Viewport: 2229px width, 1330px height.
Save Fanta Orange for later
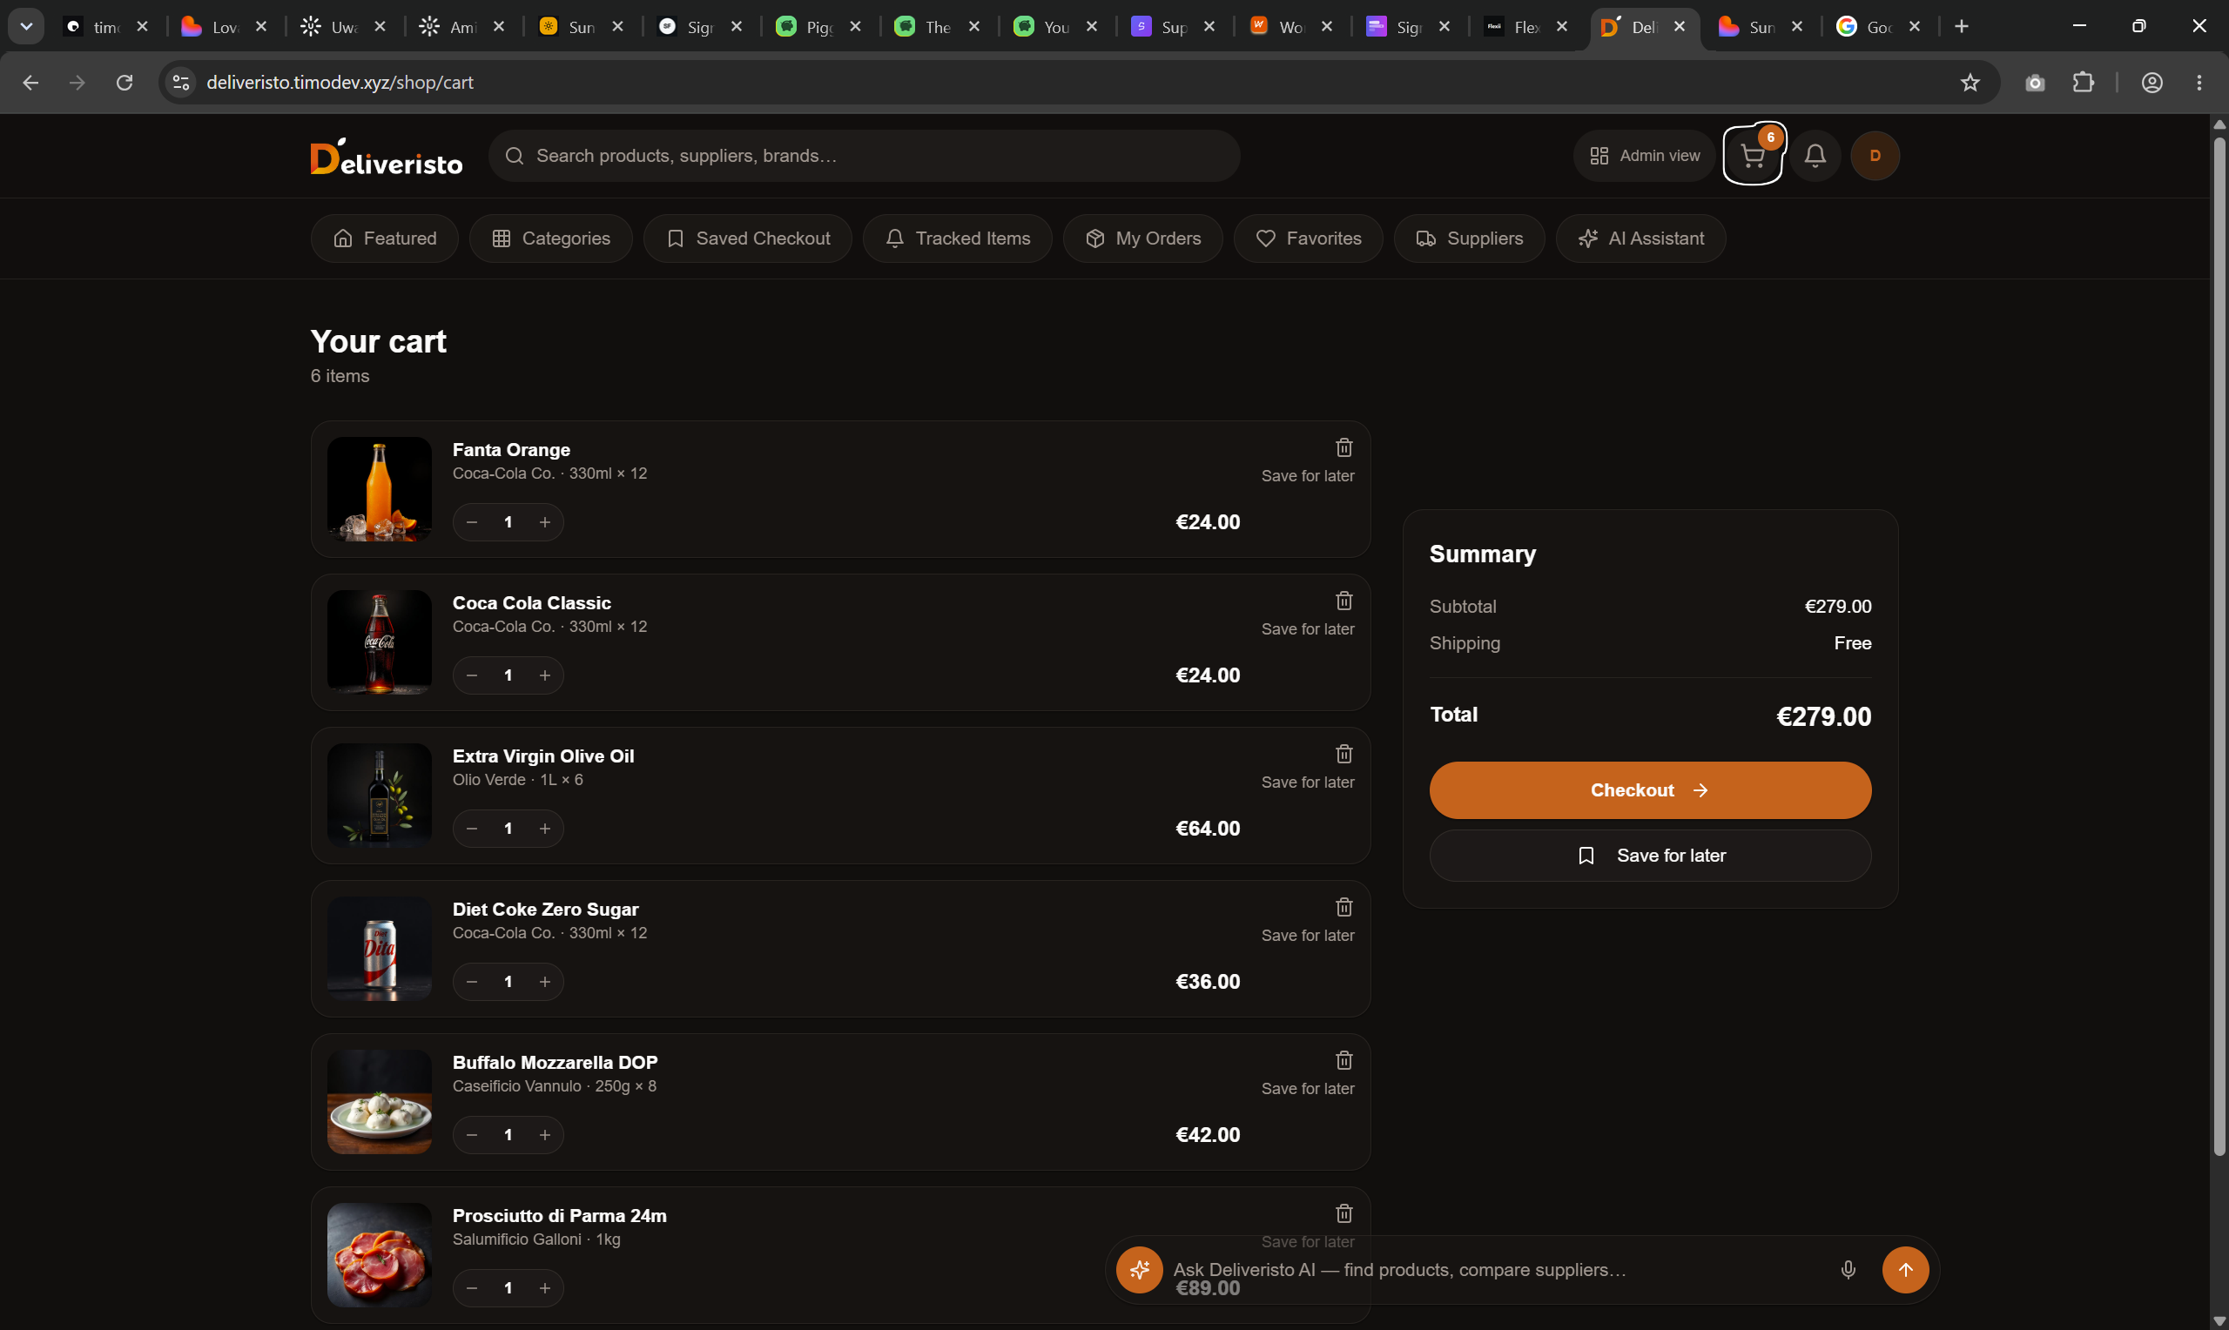pyautogui.click(x=1308, y=476)
